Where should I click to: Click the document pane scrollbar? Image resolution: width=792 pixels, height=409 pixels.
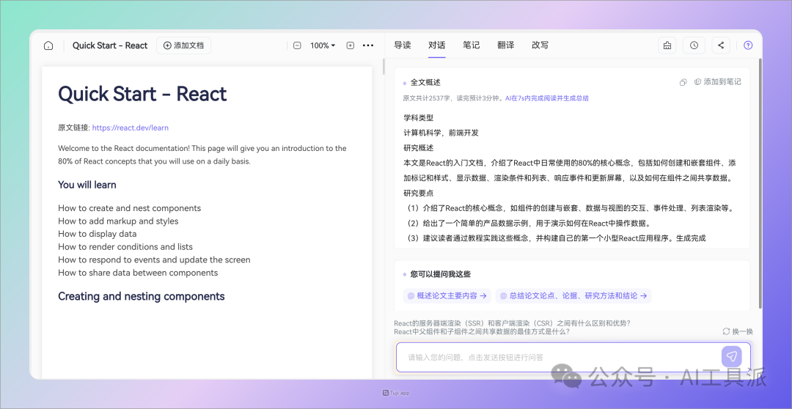[x=384, y=66]
